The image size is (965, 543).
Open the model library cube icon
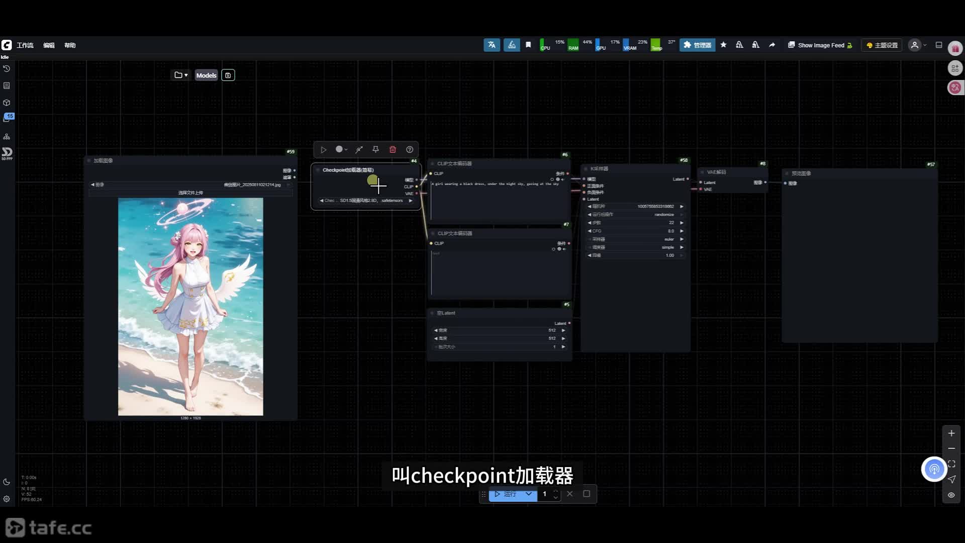7,103
